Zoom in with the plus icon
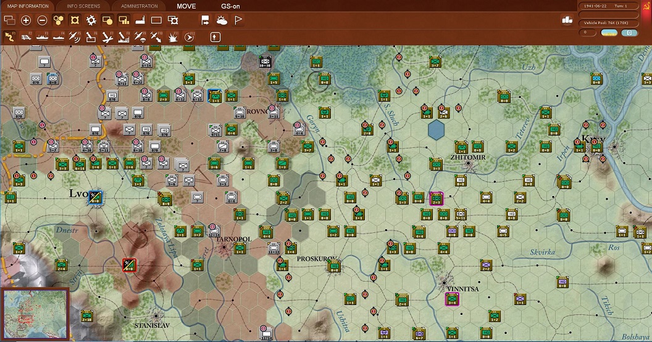This screenshot has width=652, height=342. [x=26, y=20]
